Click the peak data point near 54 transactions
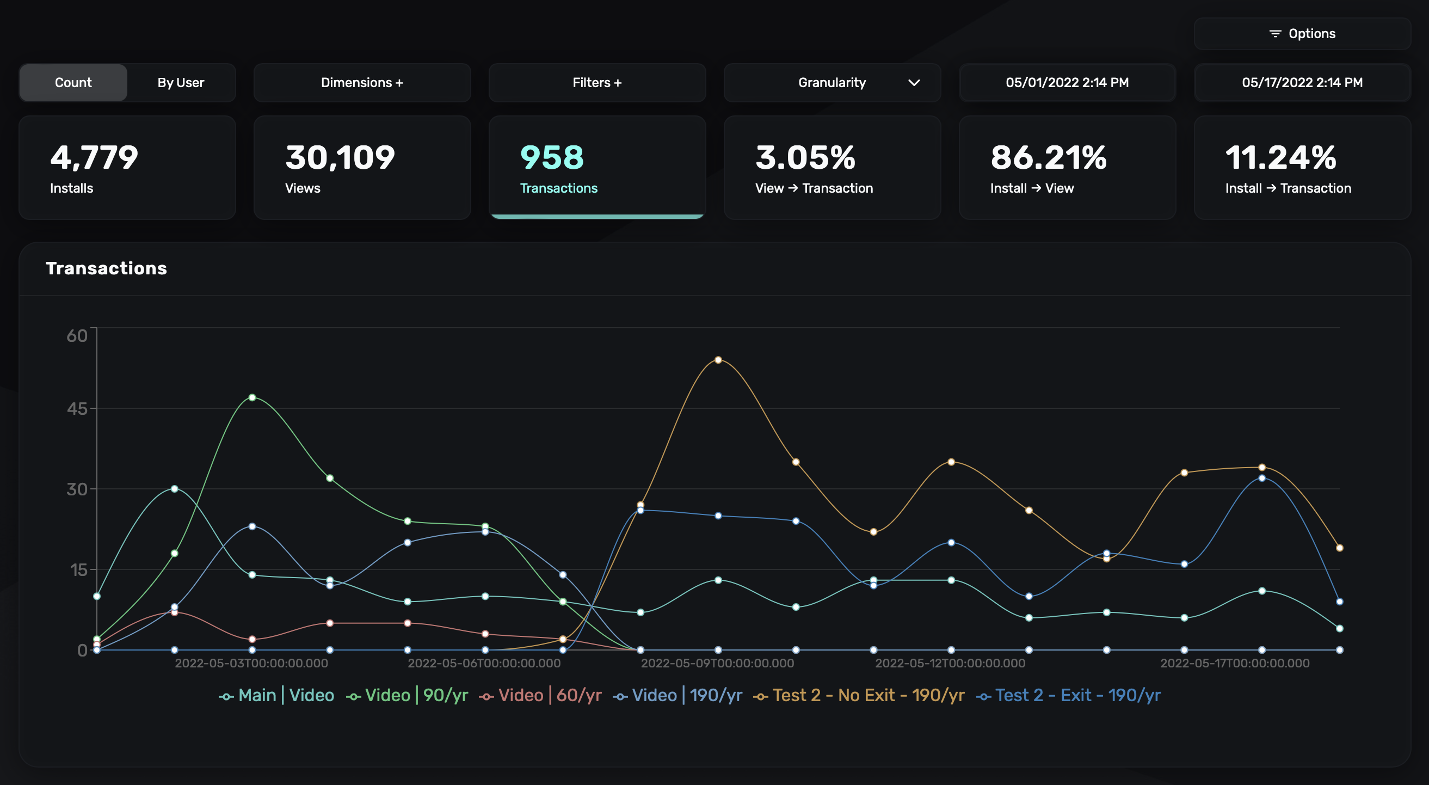1429x785 pixels. pyautogui.click(x=718, y=360)
